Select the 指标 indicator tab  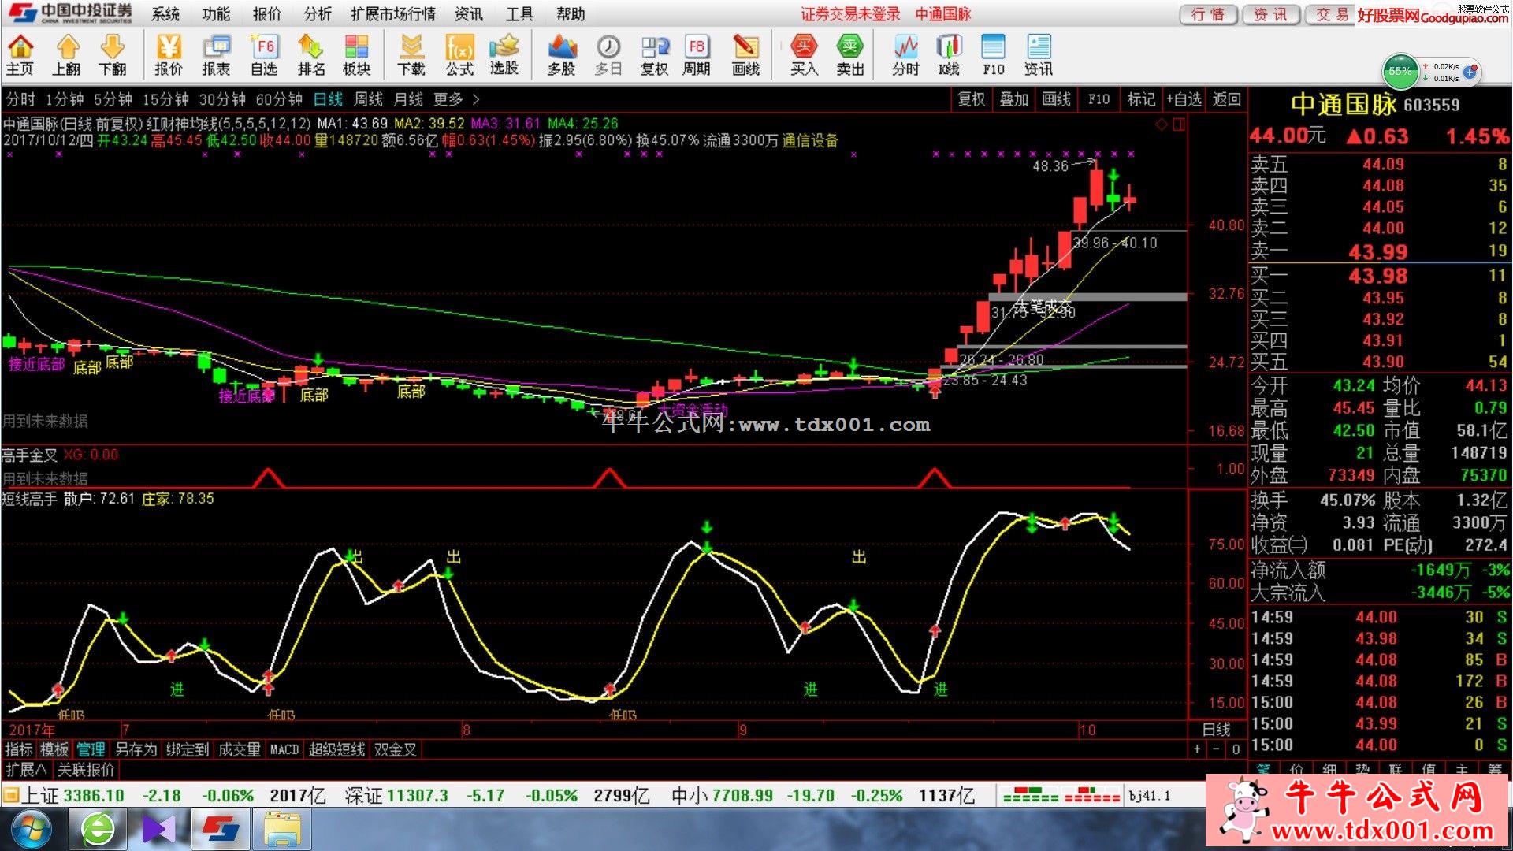tap(19, 749)
